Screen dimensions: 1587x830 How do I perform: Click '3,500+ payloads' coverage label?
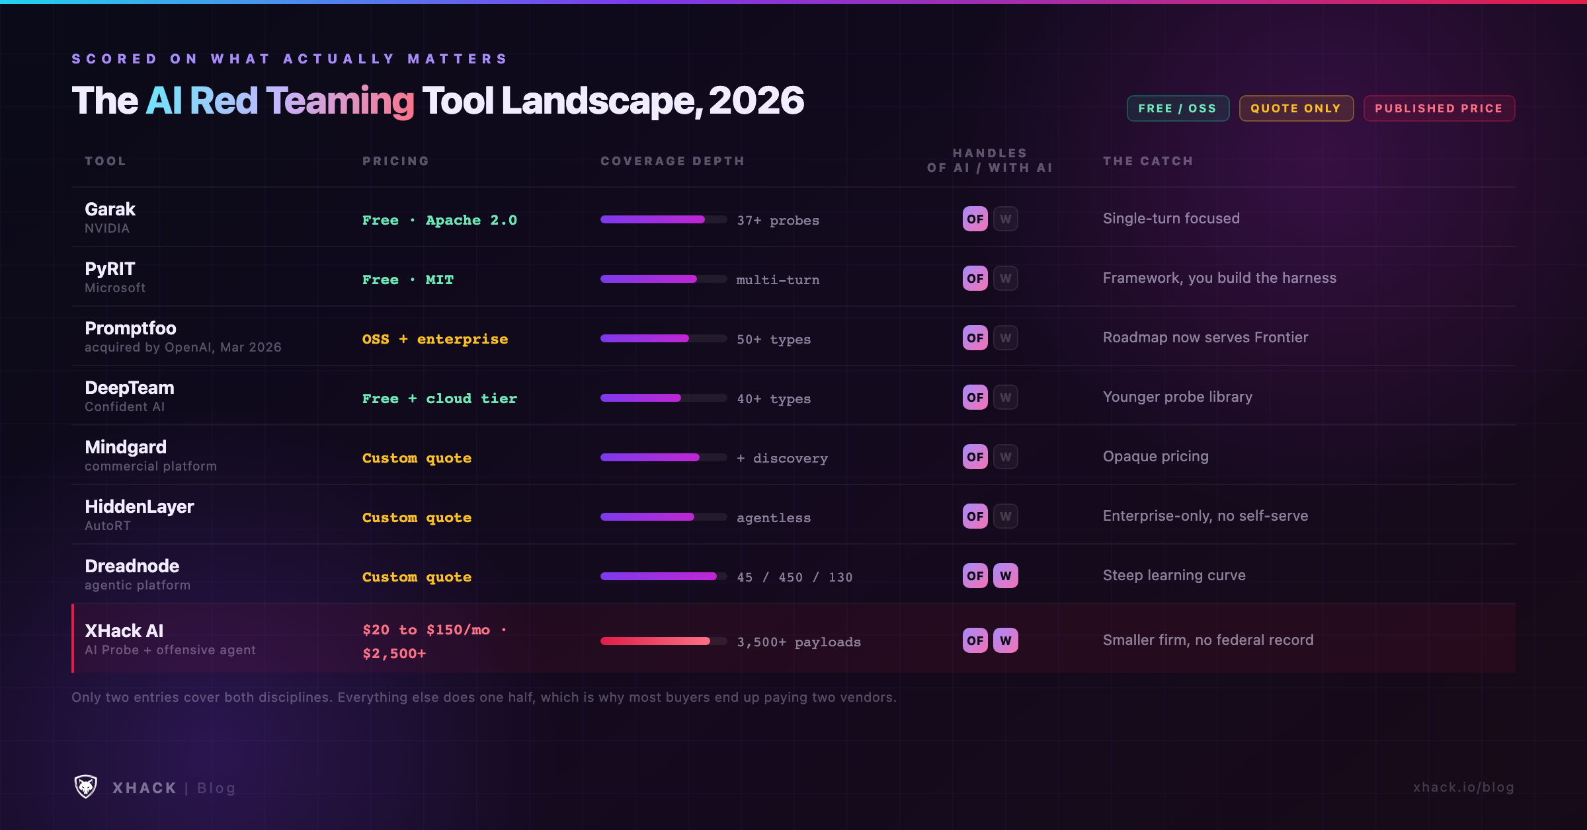[x=799, y=642]
